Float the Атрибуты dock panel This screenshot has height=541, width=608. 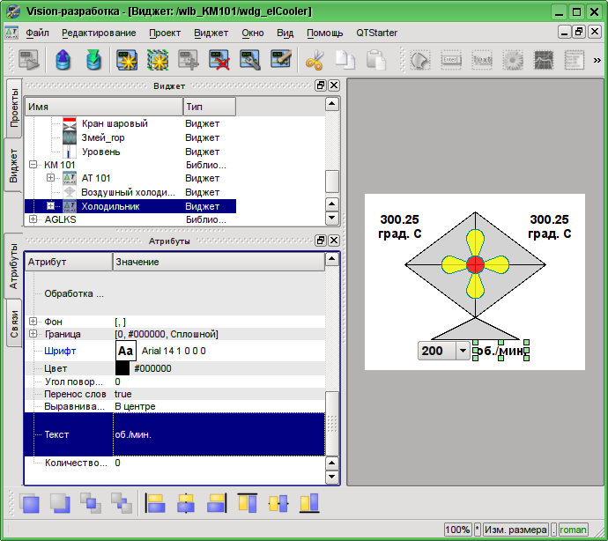click(x=322, y=240)
